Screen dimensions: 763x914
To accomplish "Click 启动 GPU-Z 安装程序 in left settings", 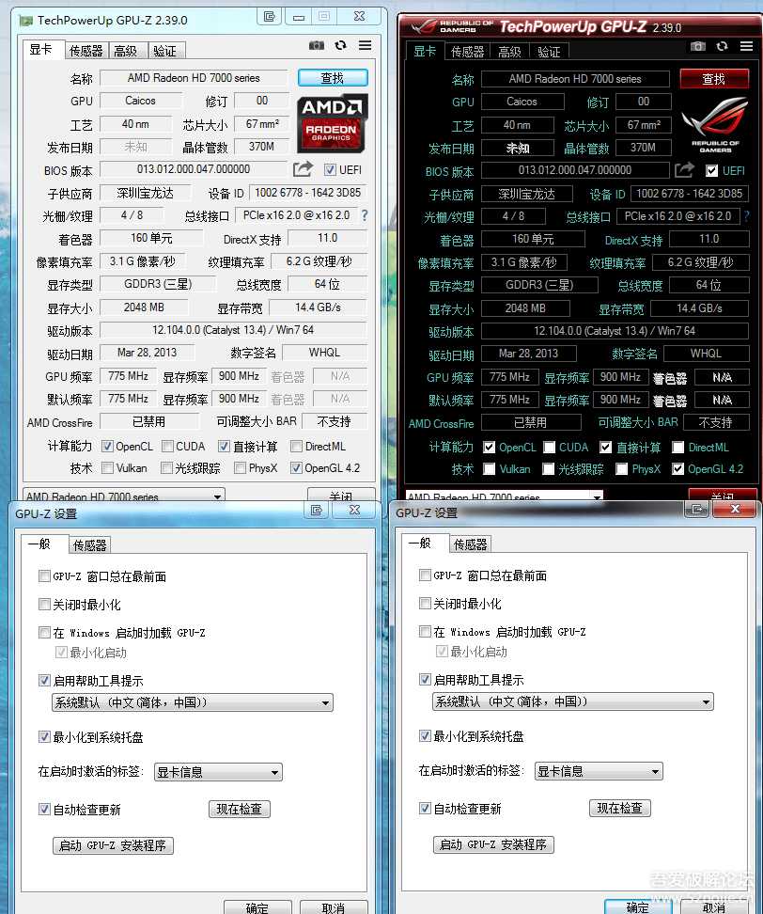I will 113,845.
